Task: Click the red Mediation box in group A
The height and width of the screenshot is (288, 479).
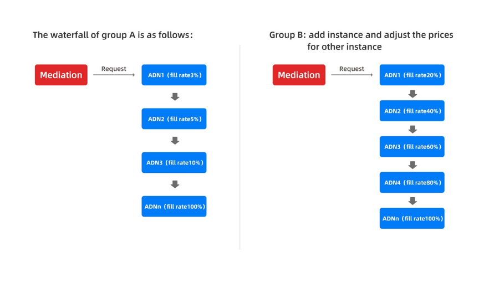Action: coord(61,75)
